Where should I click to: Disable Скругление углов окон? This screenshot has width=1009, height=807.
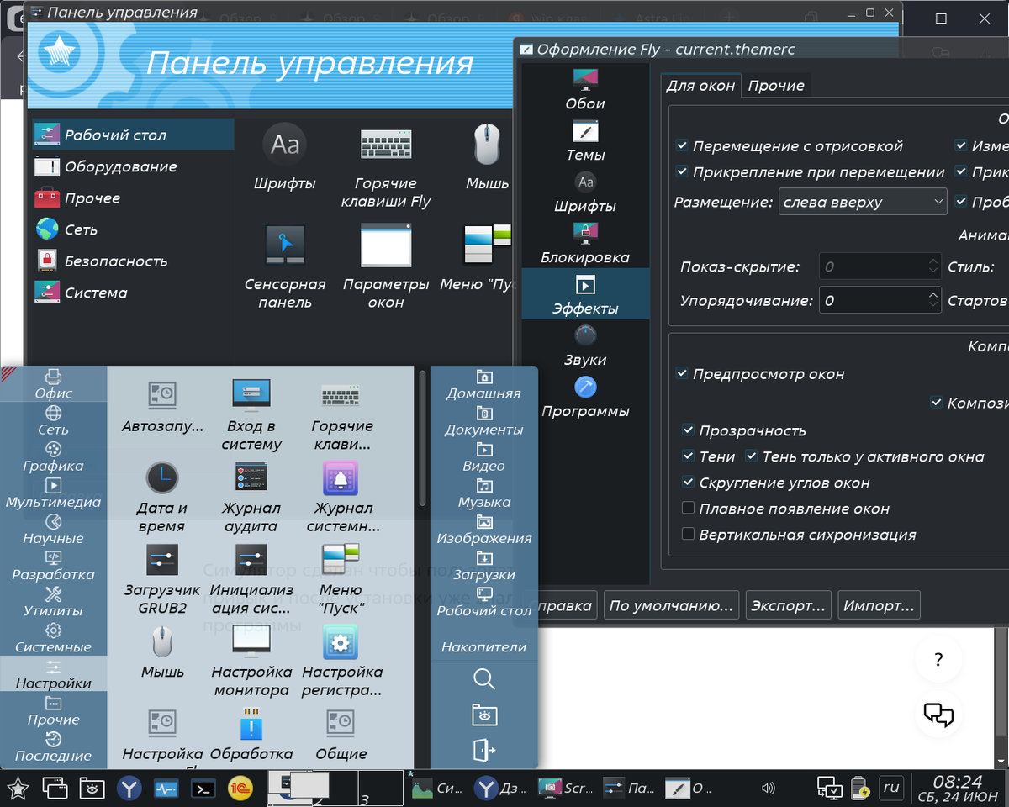(689, 483)
